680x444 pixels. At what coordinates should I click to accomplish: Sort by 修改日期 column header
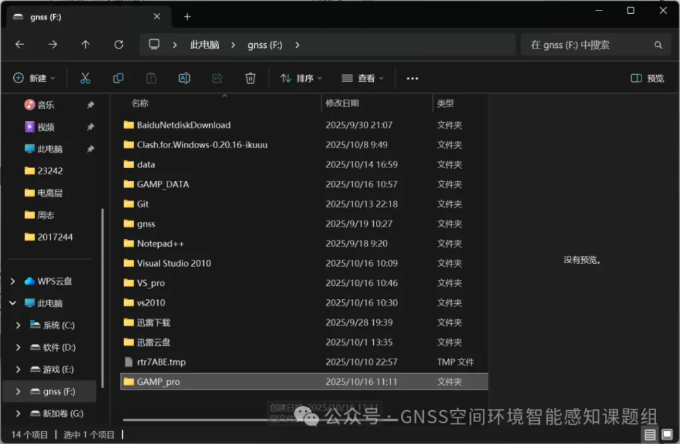point(342,103)
